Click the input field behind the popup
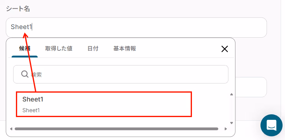This screenshot has height=140, width=285. pyautogui.click(x=251, y=87)
